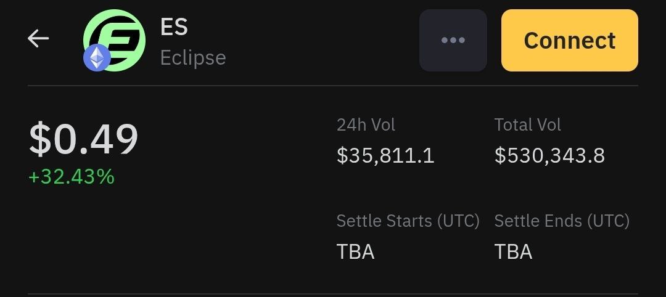Select the ES ticker symbol

(x=174, y=27)
